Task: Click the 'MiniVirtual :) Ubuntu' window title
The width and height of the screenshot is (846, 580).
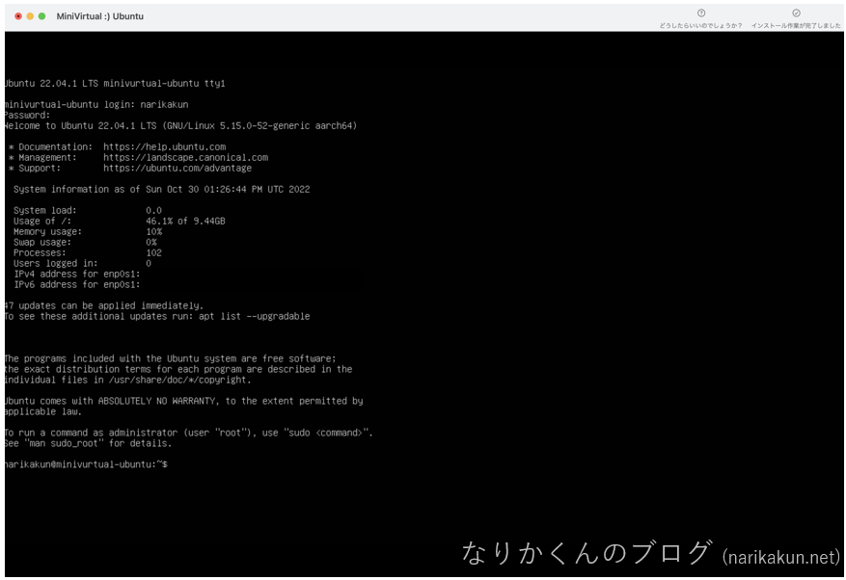Action: pyautogui.click(x=99, y=16)
